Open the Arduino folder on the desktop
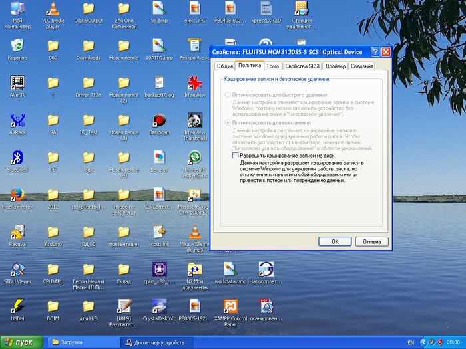 (53, 232)
